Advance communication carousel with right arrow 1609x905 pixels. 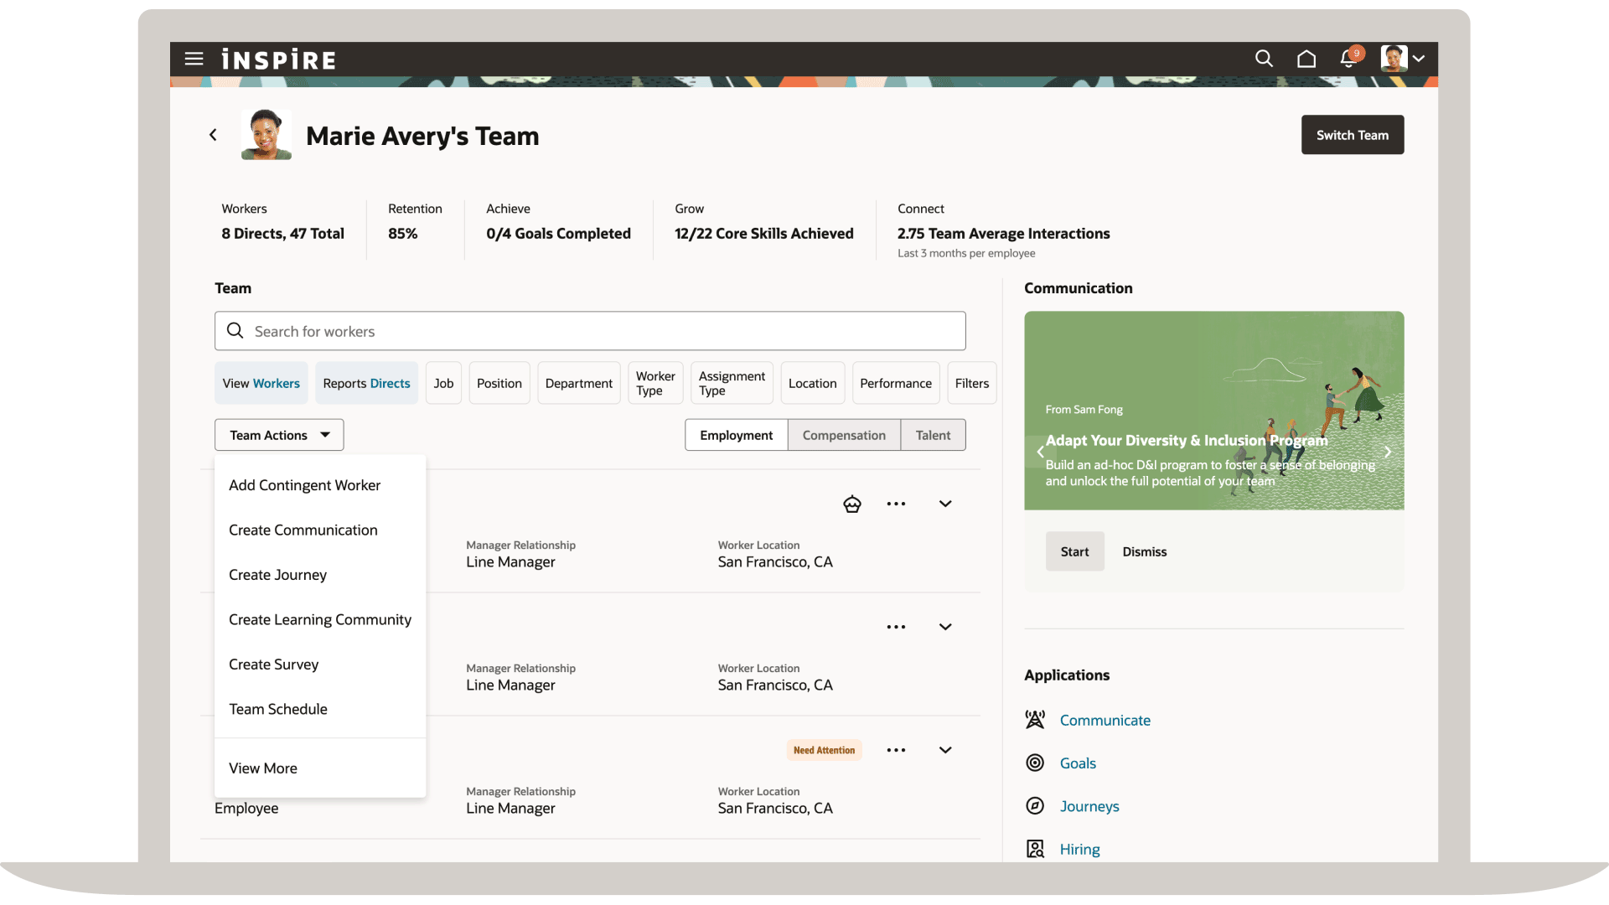tap(1387, 452)
